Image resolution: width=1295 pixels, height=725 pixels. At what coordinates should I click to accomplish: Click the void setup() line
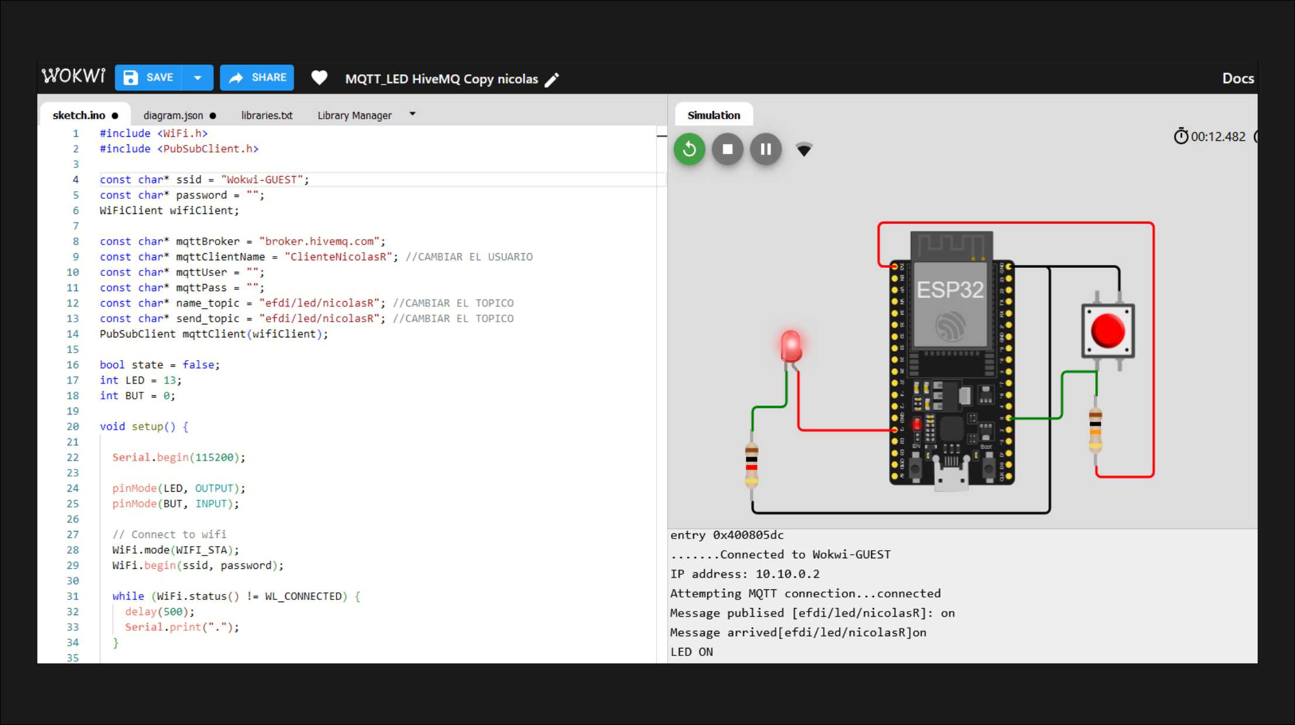144,426
